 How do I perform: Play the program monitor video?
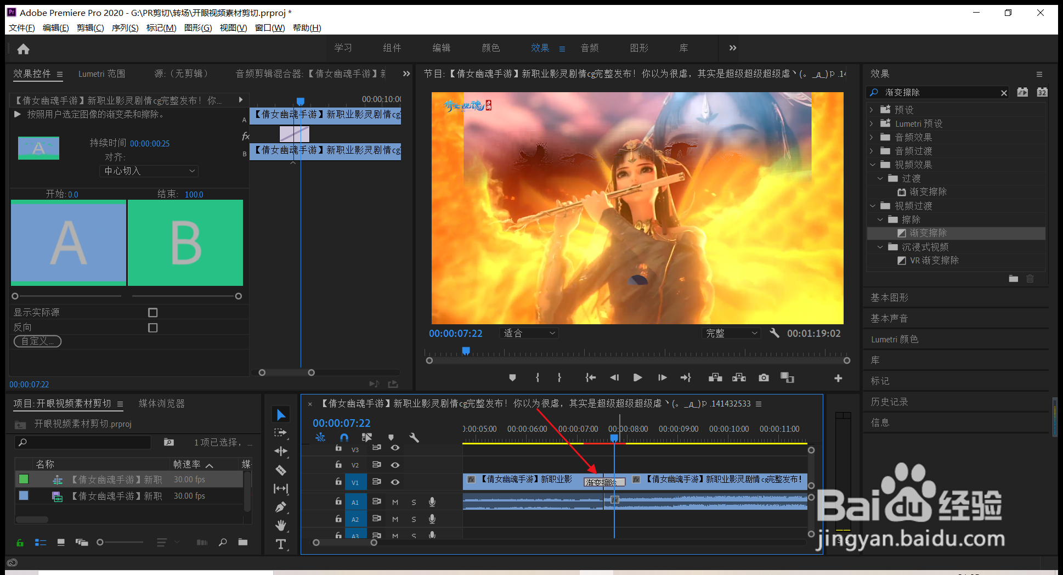[x=637, y=377]
